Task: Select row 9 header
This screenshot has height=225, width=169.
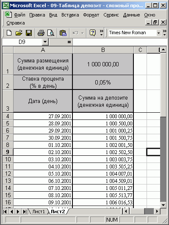Action: coord(8,152)
